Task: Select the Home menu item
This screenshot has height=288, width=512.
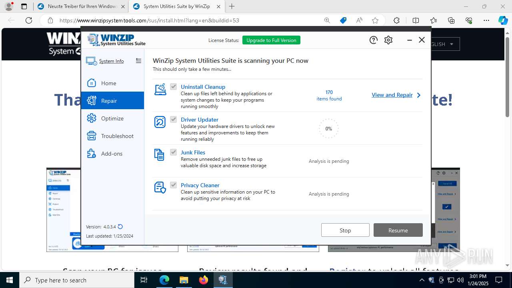Action: [x=112, y=83]
